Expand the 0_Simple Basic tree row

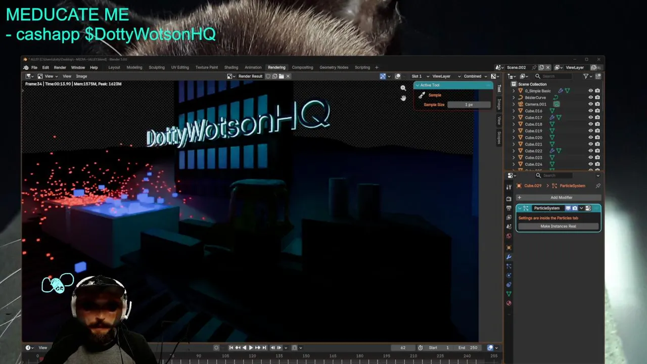click(x=514, y=91)
